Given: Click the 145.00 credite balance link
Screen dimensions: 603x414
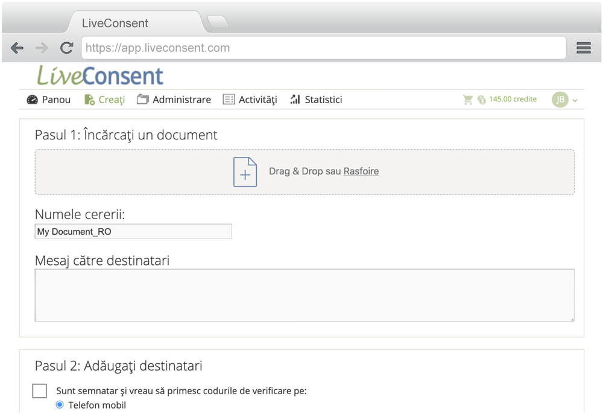Looking at the screenshot, I should [x=512, y=100].
